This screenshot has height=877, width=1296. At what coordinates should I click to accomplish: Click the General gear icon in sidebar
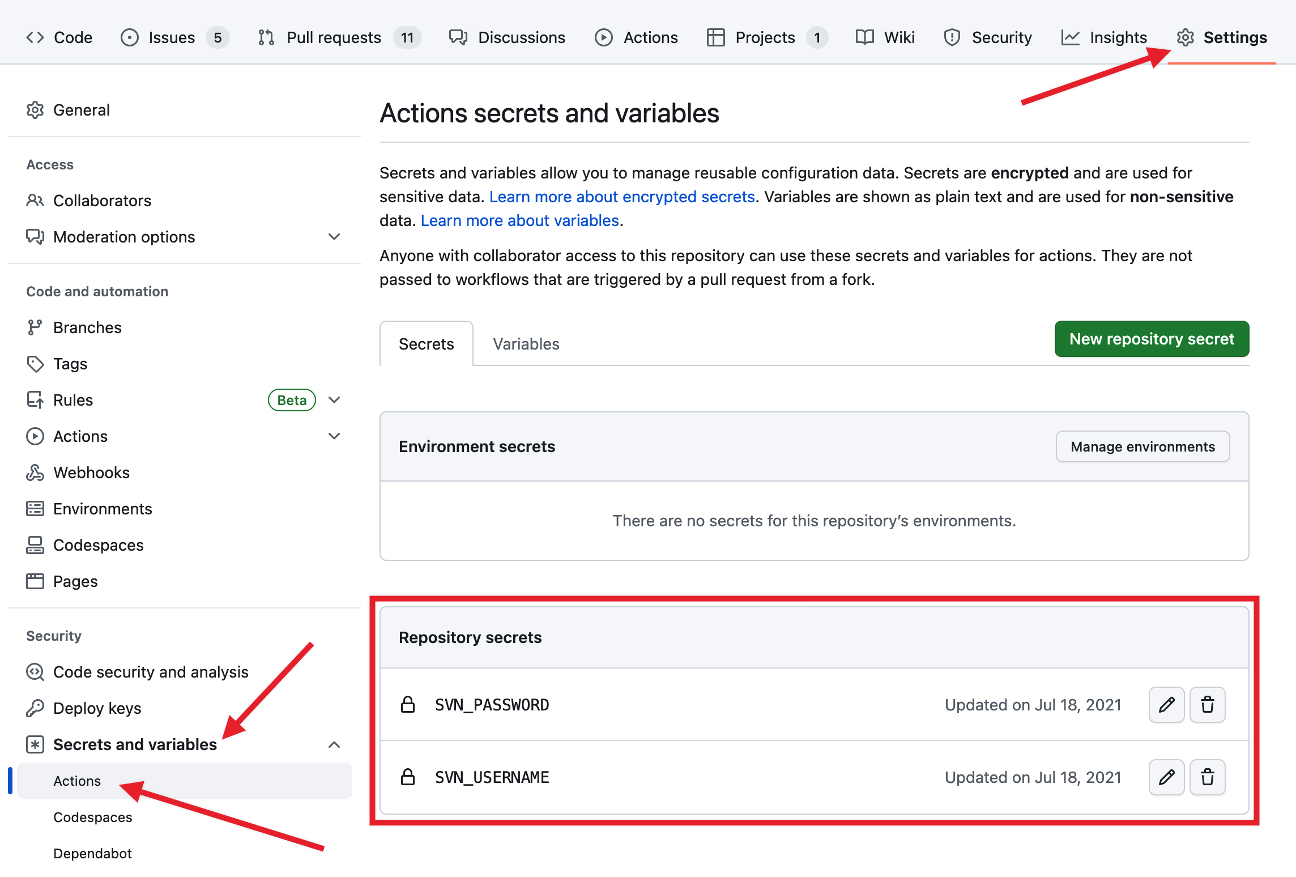click(x=35, y=110)
